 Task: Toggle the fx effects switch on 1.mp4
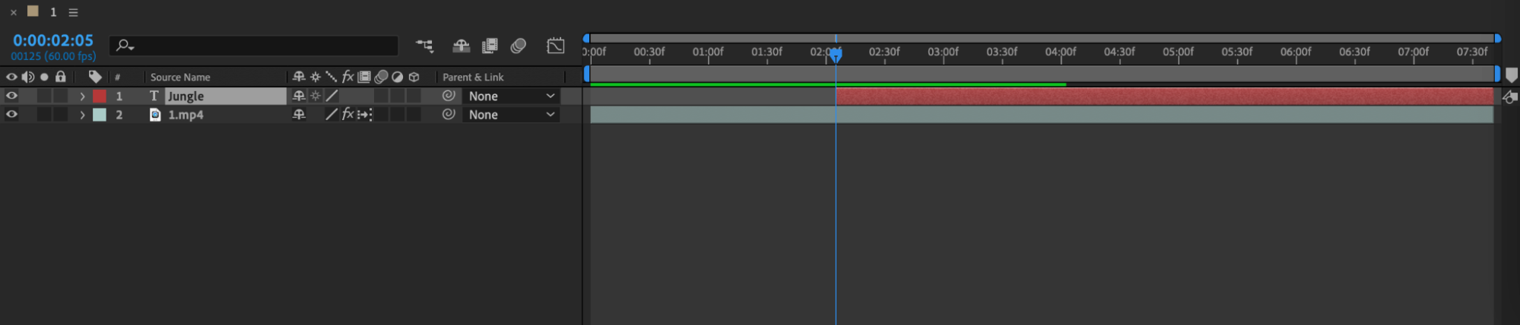(348, 114)
